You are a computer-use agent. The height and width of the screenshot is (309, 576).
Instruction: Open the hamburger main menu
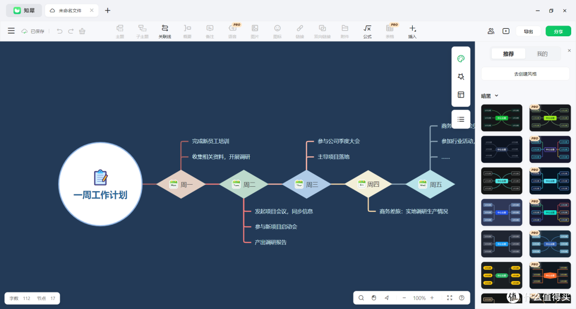(11, 31)
